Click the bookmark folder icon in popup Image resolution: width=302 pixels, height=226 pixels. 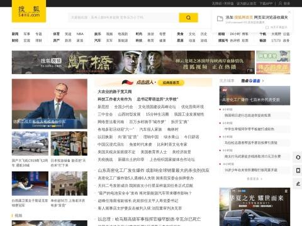[x=220, y=19]
